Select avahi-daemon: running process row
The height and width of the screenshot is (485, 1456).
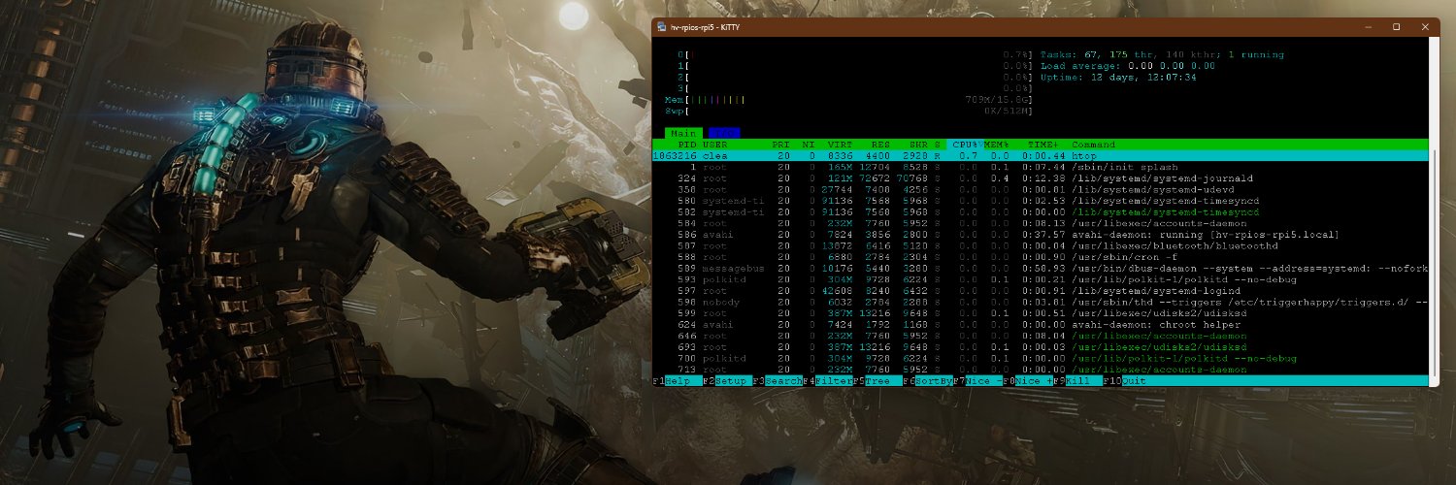click(x=1040, y=234)
